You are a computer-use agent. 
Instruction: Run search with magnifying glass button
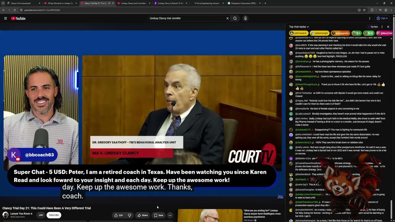click(235, 18)
